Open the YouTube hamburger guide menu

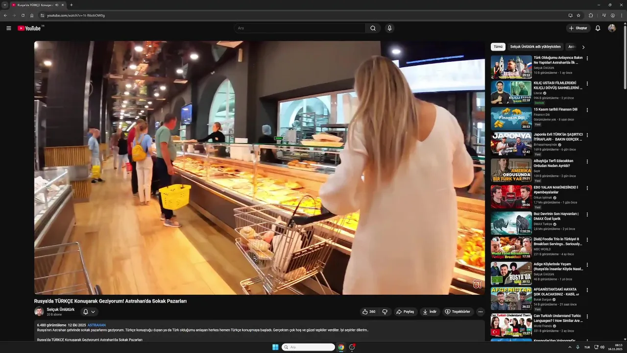coord(8,28)
